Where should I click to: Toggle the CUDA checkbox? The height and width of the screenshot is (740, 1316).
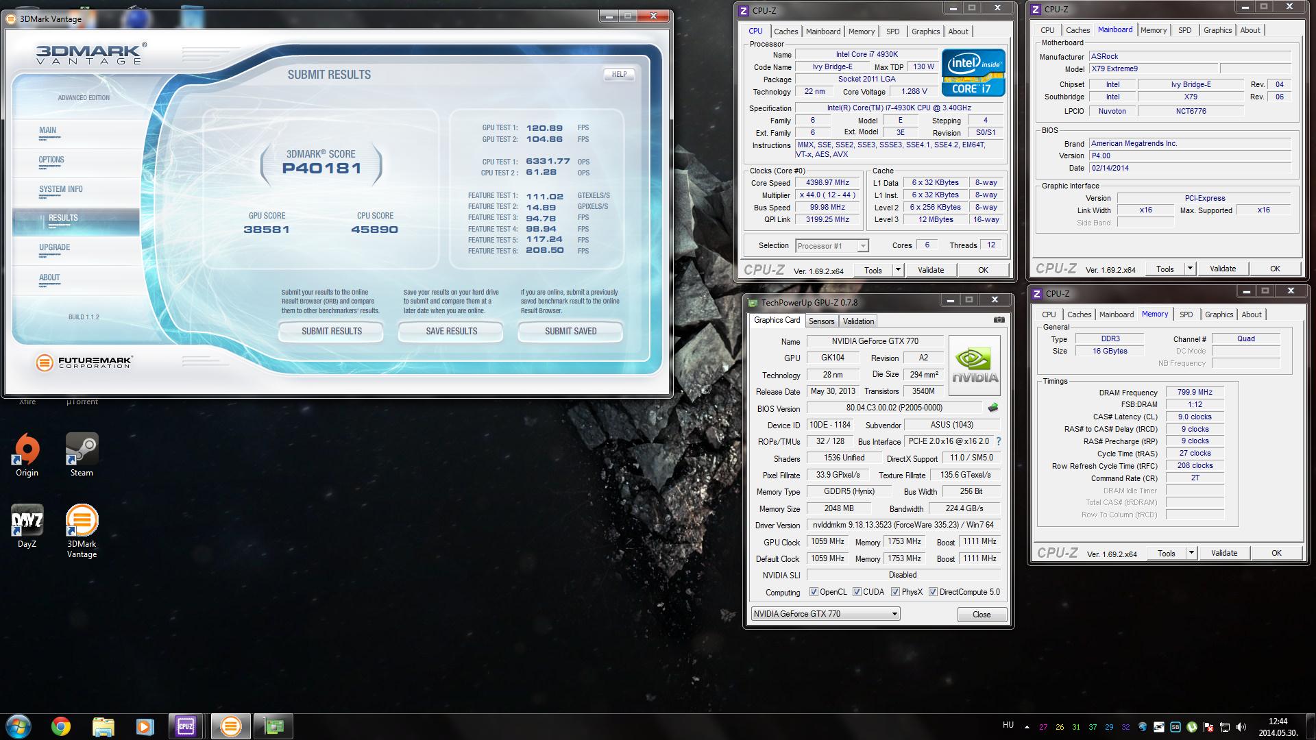[x=857, y=592]
